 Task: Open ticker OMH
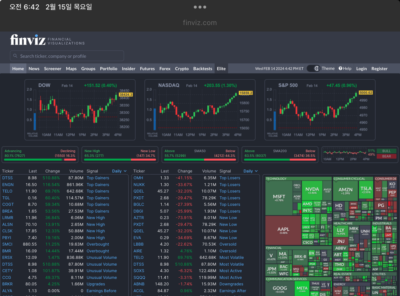point(138,178)
